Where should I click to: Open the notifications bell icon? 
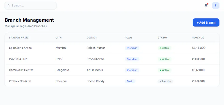[206, 6]
